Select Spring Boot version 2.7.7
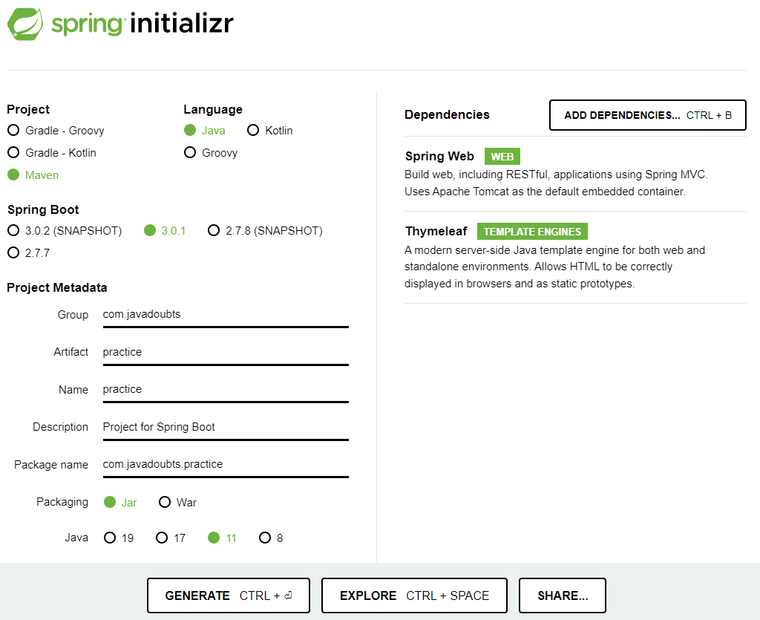Image resolution: width=760 pixels, height=620 pixels. (13, 253)
